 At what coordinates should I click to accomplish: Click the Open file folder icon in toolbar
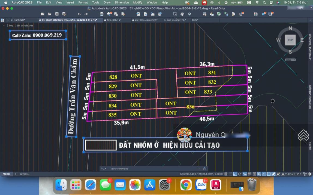coord(49,14)
